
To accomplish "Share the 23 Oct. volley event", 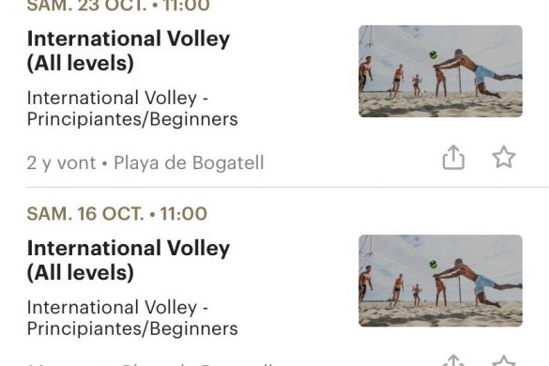I will (453, 158).
